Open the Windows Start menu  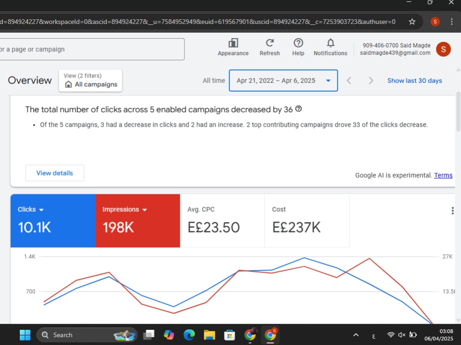tap(25, 335)
